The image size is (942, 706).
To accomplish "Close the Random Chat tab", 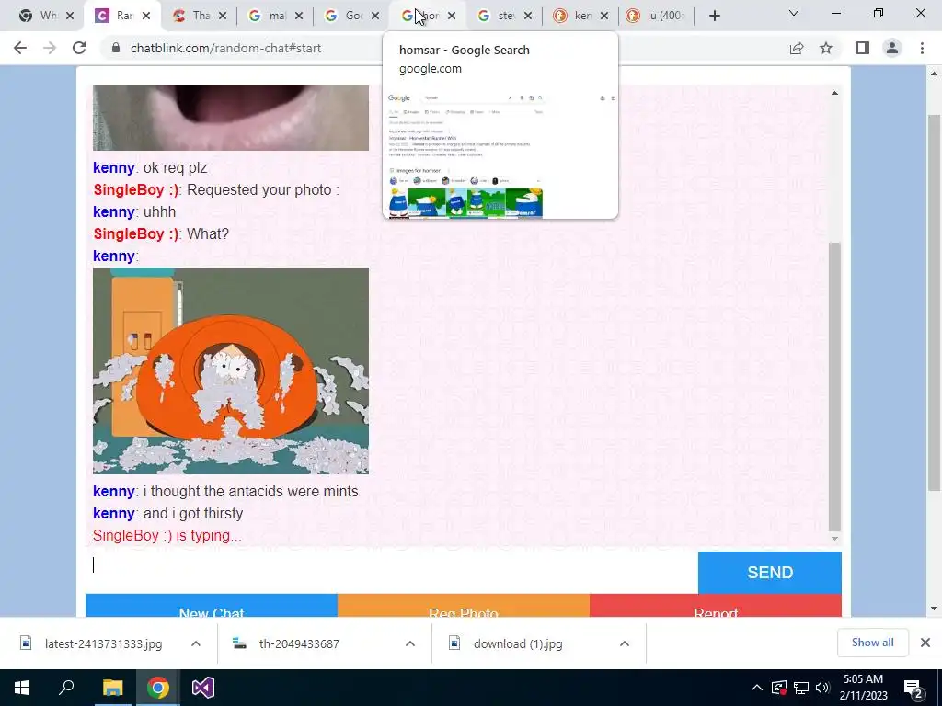I will point(146,17).
